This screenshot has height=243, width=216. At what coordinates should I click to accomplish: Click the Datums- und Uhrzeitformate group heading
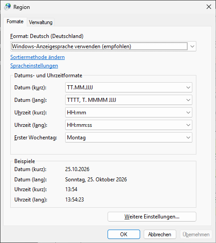click(48, 75)
